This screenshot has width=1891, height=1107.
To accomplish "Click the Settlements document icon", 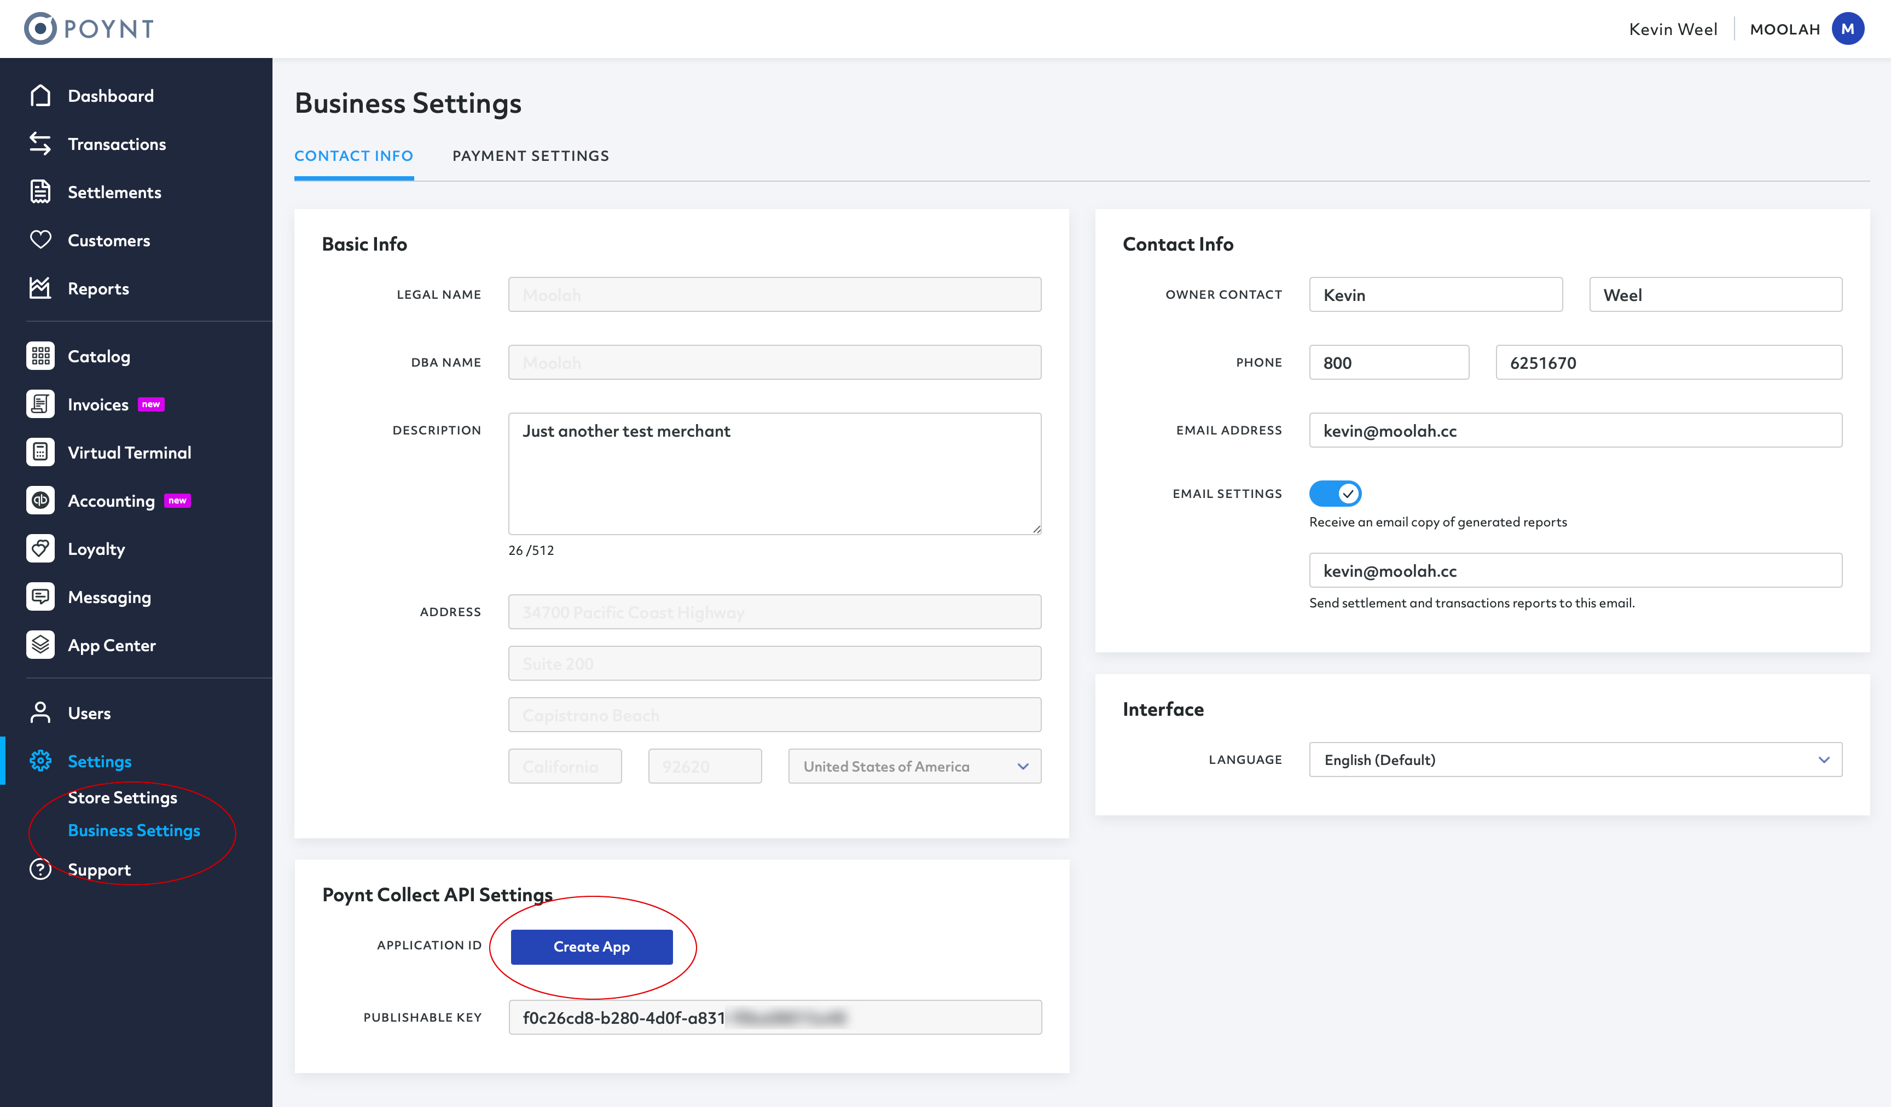I will (40, 192).
